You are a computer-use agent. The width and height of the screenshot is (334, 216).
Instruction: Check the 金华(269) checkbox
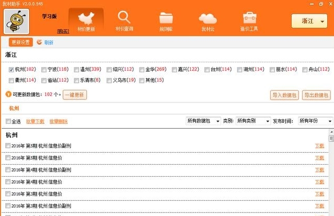[142, 70]
